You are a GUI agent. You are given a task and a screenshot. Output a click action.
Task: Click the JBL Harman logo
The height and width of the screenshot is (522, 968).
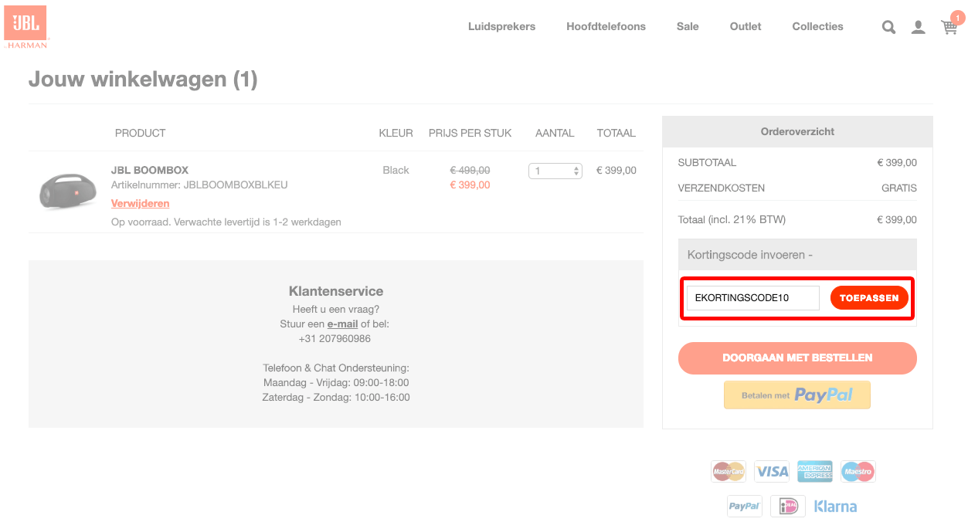pyautogui.click(x=26, y=27)
